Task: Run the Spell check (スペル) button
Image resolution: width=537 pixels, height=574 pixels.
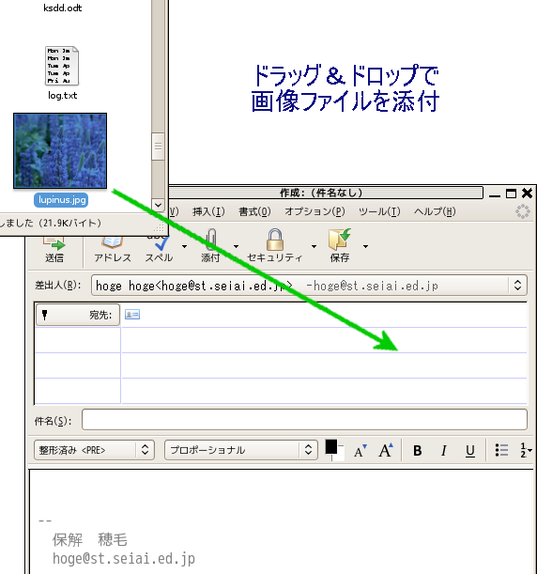Action: 159,251
